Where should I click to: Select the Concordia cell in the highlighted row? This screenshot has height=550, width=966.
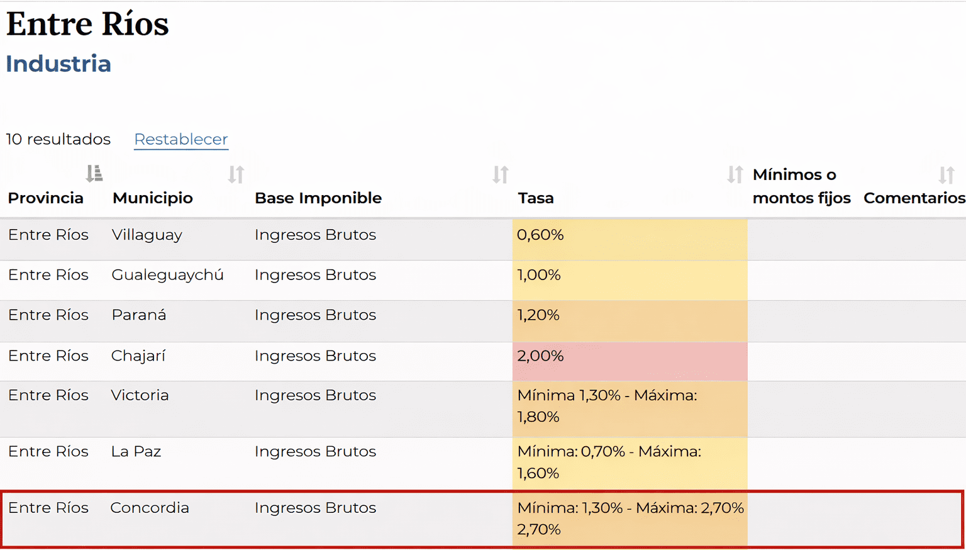(150, 508)
